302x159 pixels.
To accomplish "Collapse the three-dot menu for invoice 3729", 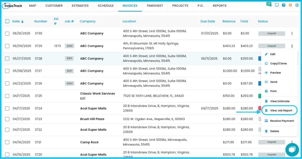I will 292,46.
